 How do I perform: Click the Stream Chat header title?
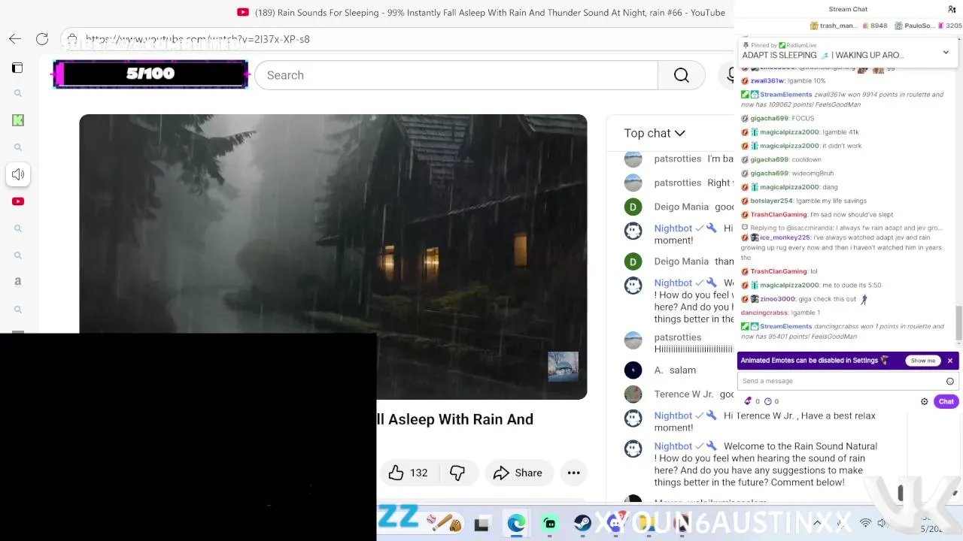(x=848, y=9)
